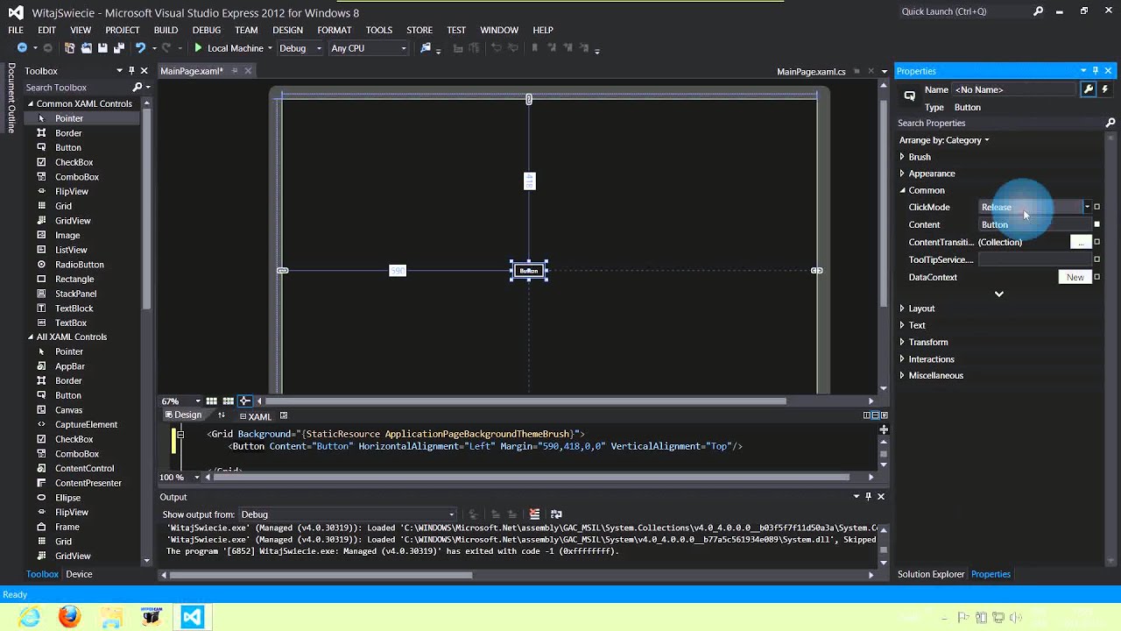1121x631 pixels.
Task: Show advanced Common properties chevron
Action: (x=998, y=294)
